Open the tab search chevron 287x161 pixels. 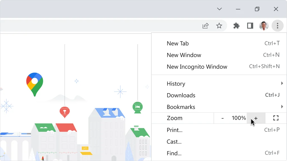click(219, 9)
